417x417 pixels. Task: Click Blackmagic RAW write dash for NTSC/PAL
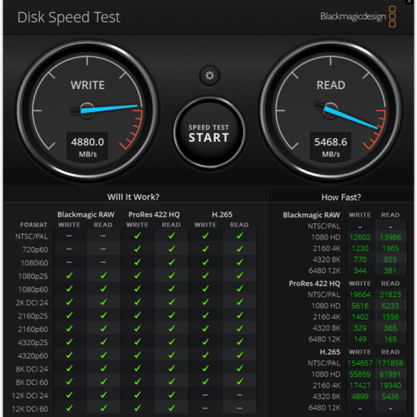(69, 236)
